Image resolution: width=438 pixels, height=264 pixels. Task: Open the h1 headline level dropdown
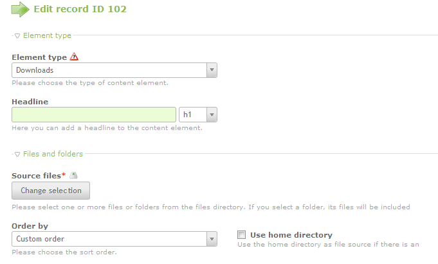198,115
